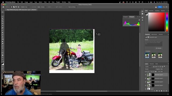Open the layer Kind filter dropdown
Screen dimensions: 172x96
point(149,67)
